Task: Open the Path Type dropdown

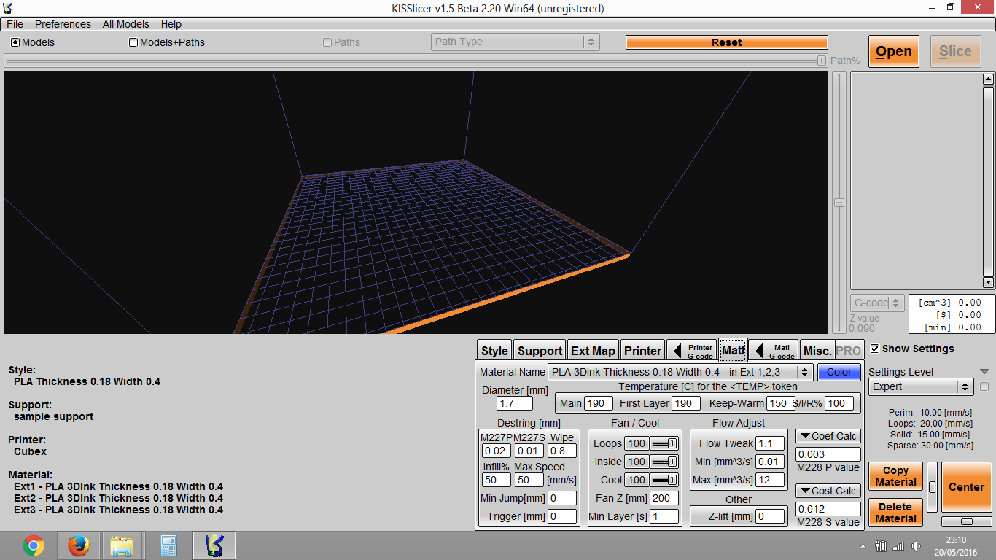Action: click(515, 42)
